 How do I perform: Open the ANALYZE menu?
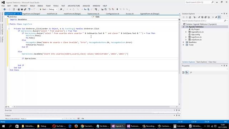[x=86, y=6]
